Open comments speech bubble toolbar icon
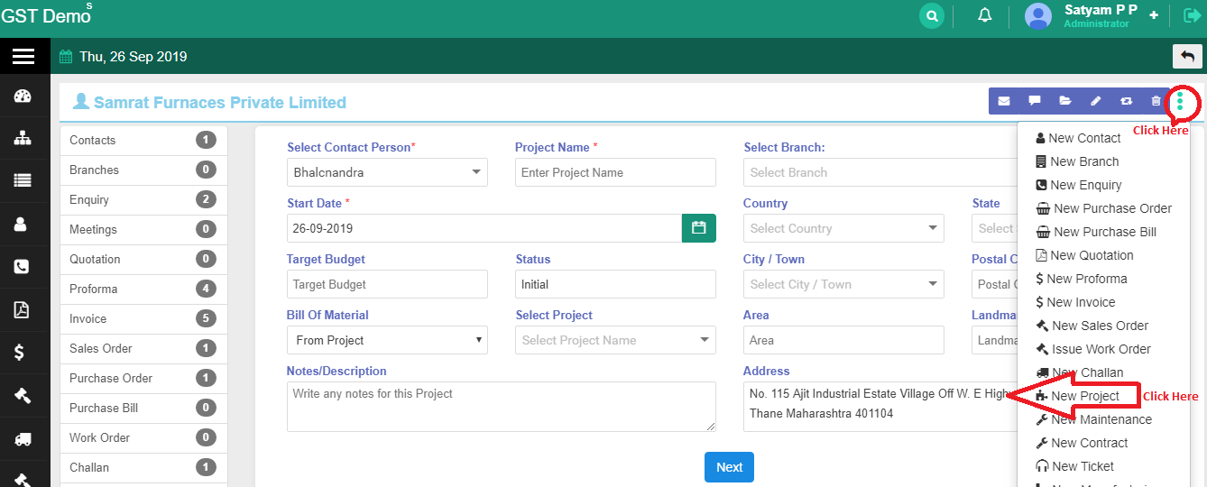The height and width of the screenshot is (487, 1207). [1035, 101]
